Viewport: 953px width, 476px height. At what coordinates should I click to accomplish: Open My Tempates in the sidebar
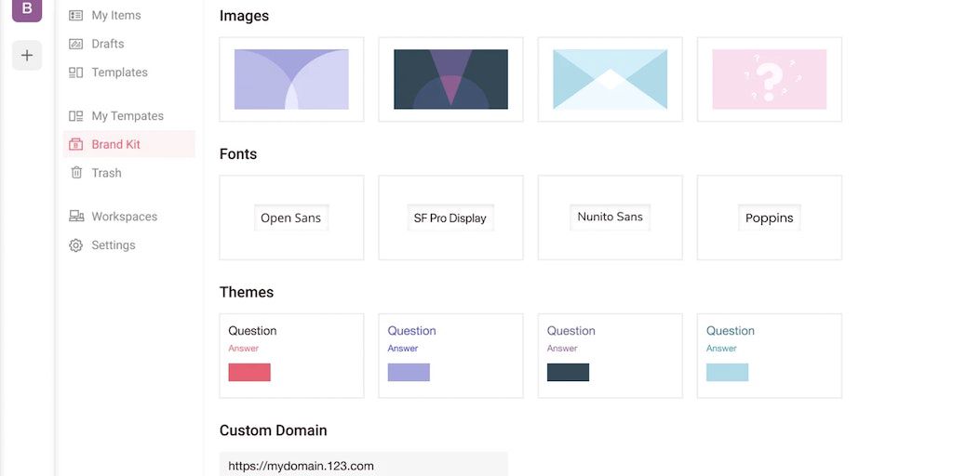coord(128,116)
